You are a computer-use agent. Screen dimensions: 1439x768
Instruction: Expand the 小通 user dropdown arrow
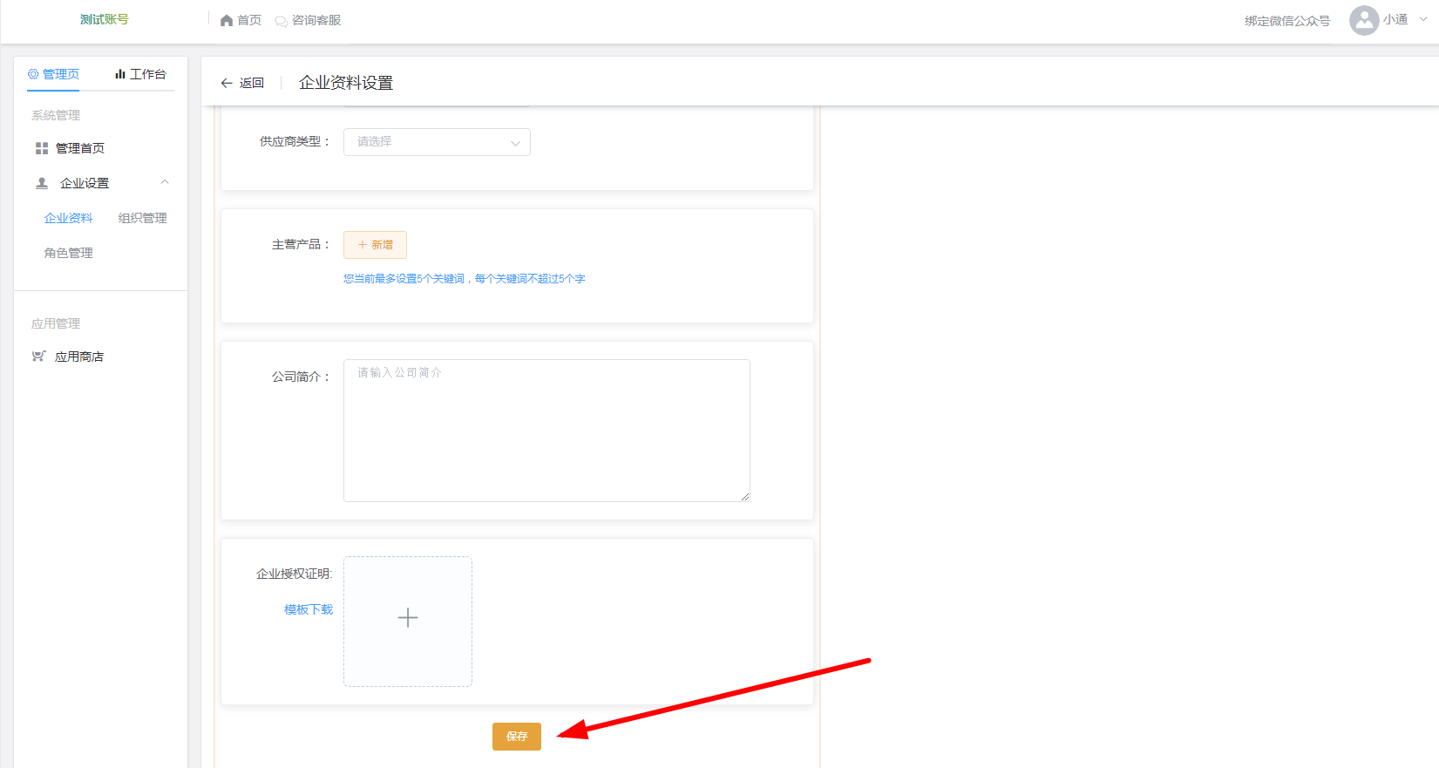point(1423,19)
